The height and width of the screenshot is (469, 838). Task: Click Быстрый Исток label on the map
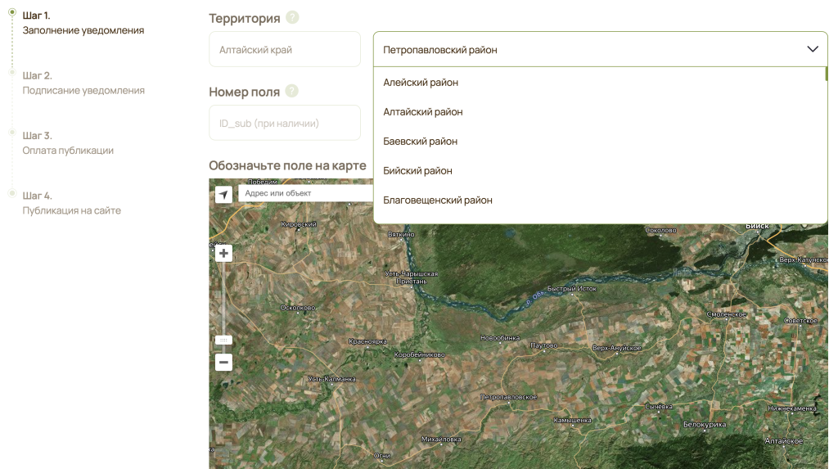tap(571, 288)
